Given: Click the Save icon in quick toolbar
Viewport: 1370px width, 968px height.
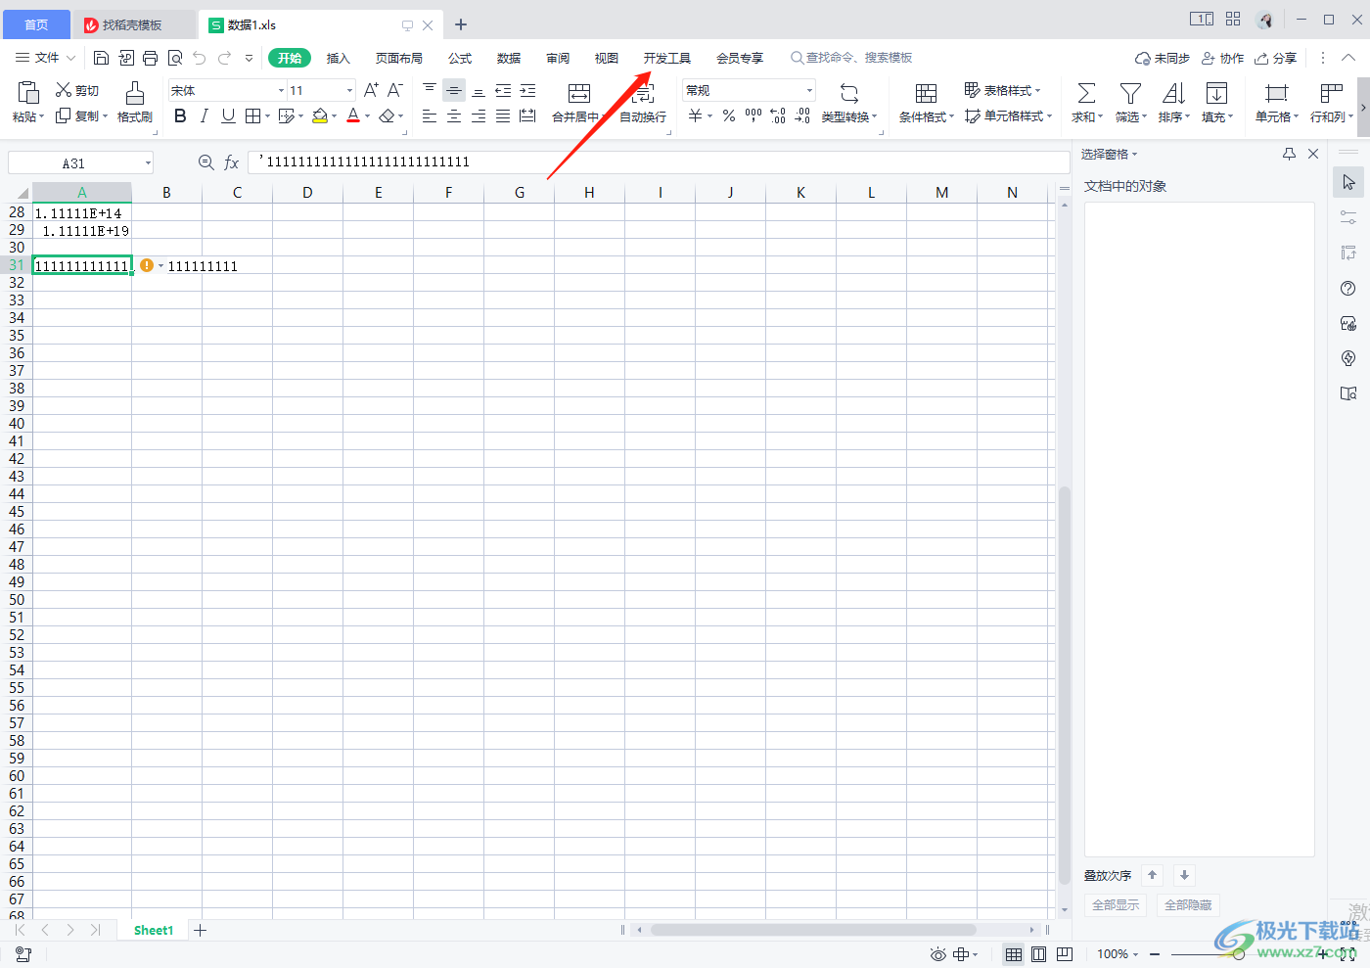Looking at the screenshot, I should [101, 58].
